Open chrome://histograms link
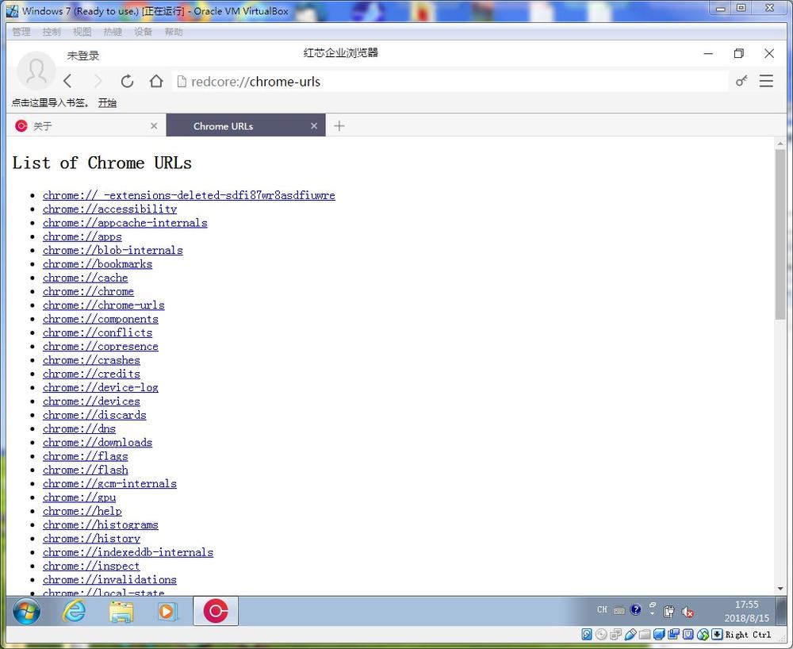793x649 pixels. point(101,524)
